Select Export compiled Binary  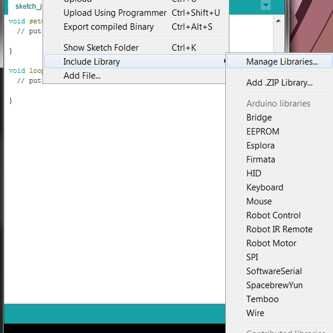click(135, 27)
